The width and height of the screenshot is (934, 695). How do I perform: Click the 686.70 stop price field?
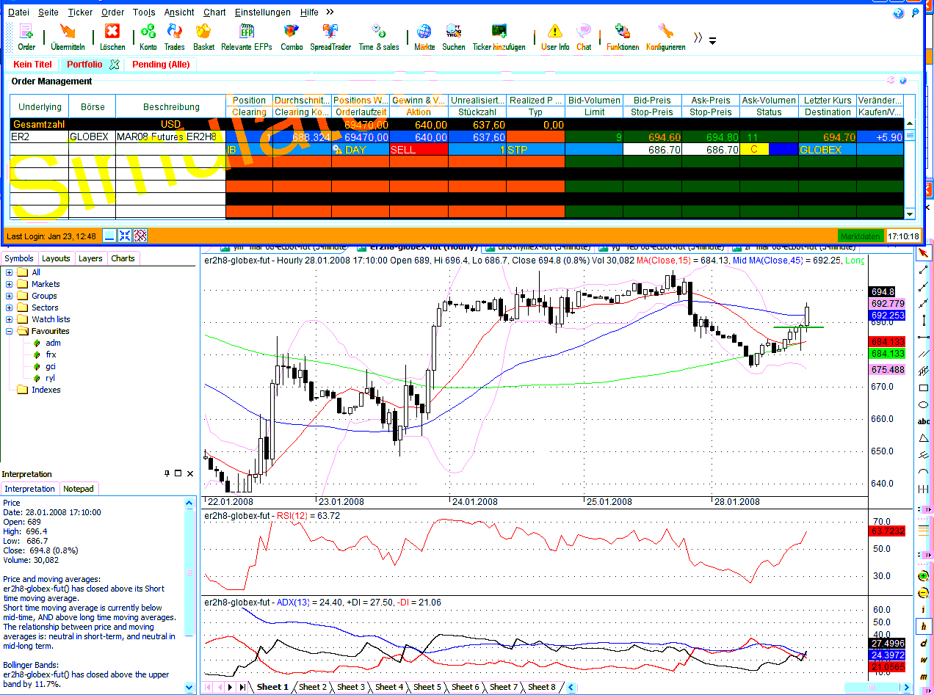[x=652, y=150]
